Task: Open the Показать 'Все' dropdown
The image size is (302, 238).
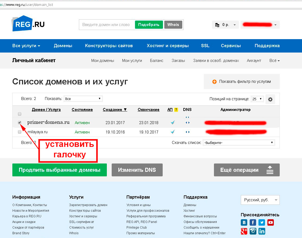Action: tap(83, 99)
